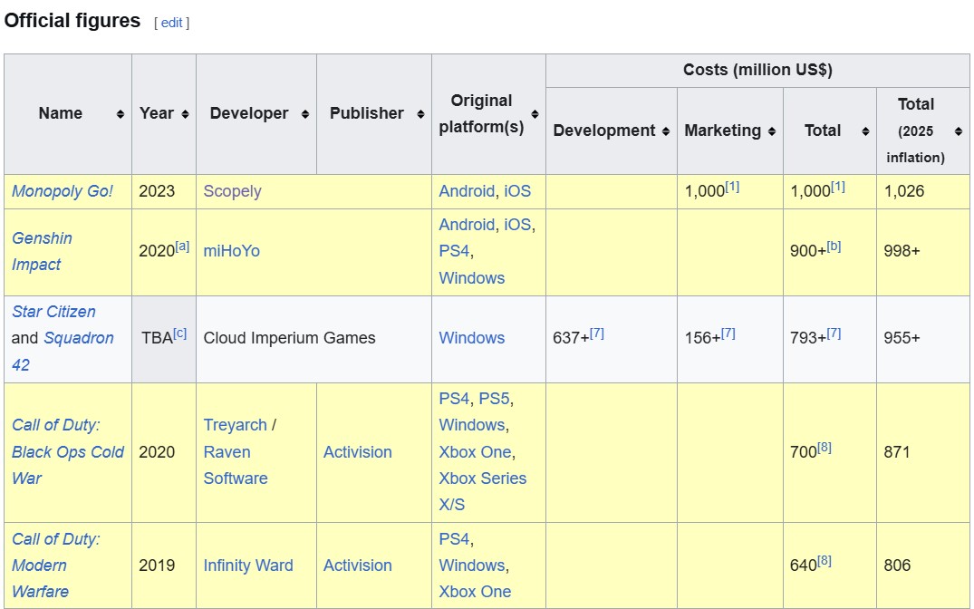The image size is (974, 609).
Task: Select the 2019 year cell
Action: tap(164, 566)
